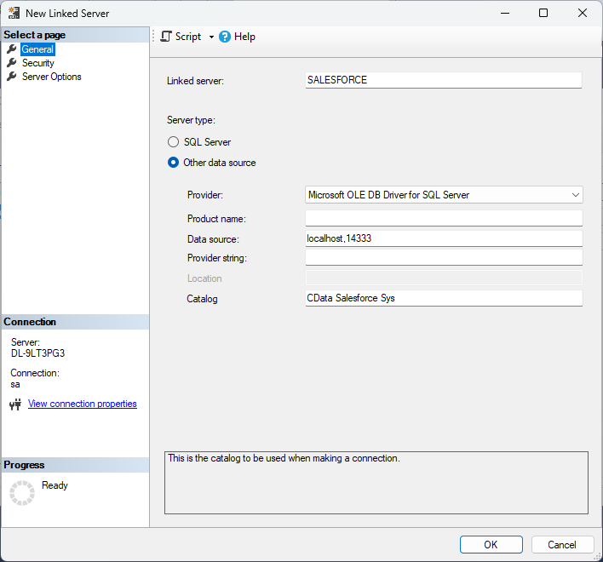This screenshot has width=603, height=562.
Task: Expand the Provider dropdown list
Action: [576, 195]
